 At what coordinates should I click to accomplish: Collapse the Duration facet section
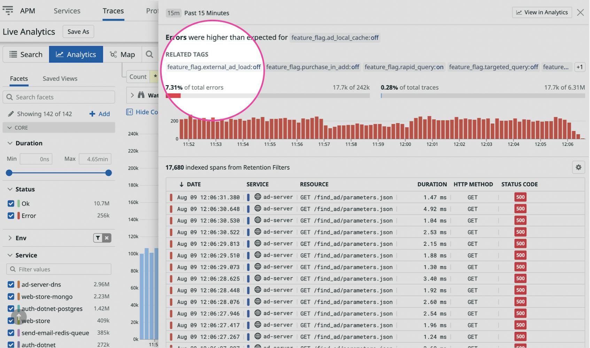[x=9, y=143]
